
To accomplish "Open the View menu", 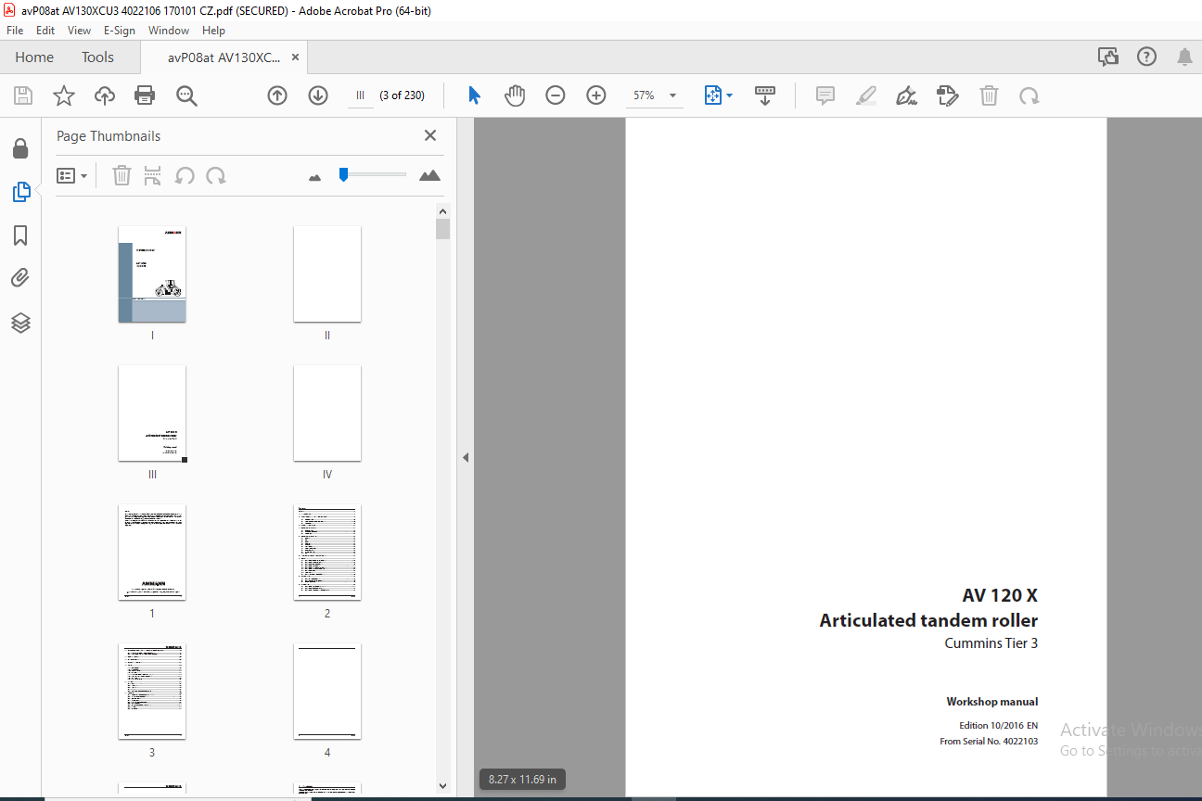I will 79,31.
